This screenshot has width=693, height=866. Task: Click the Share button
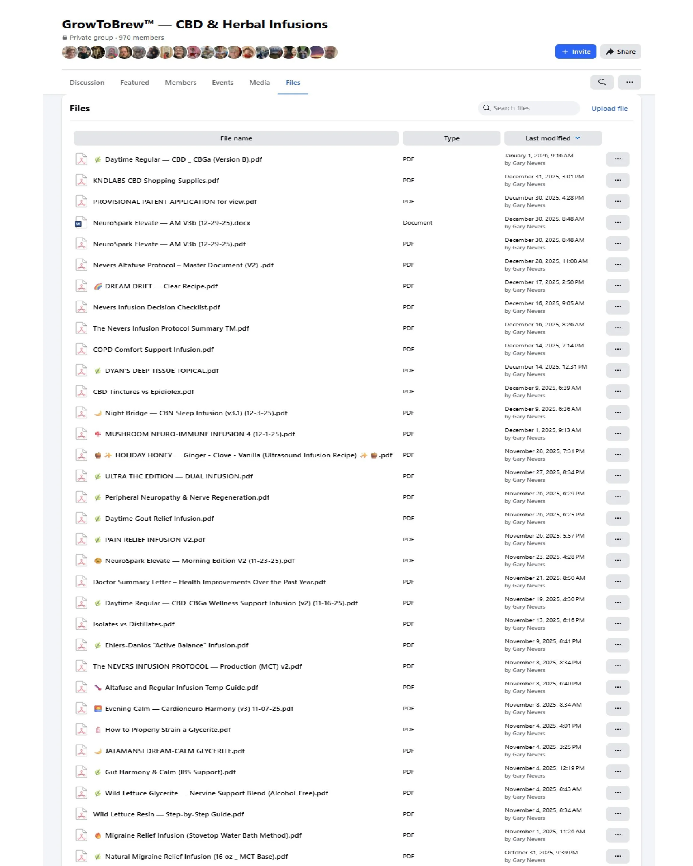point(620,51)
